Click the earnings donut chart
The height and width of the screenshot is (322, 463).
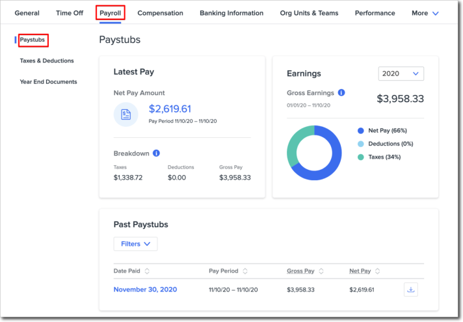(x=314, y=153)
